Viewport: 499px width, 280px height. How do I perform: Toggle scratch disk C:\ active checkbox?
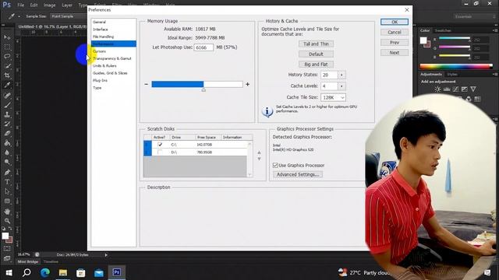160,145
